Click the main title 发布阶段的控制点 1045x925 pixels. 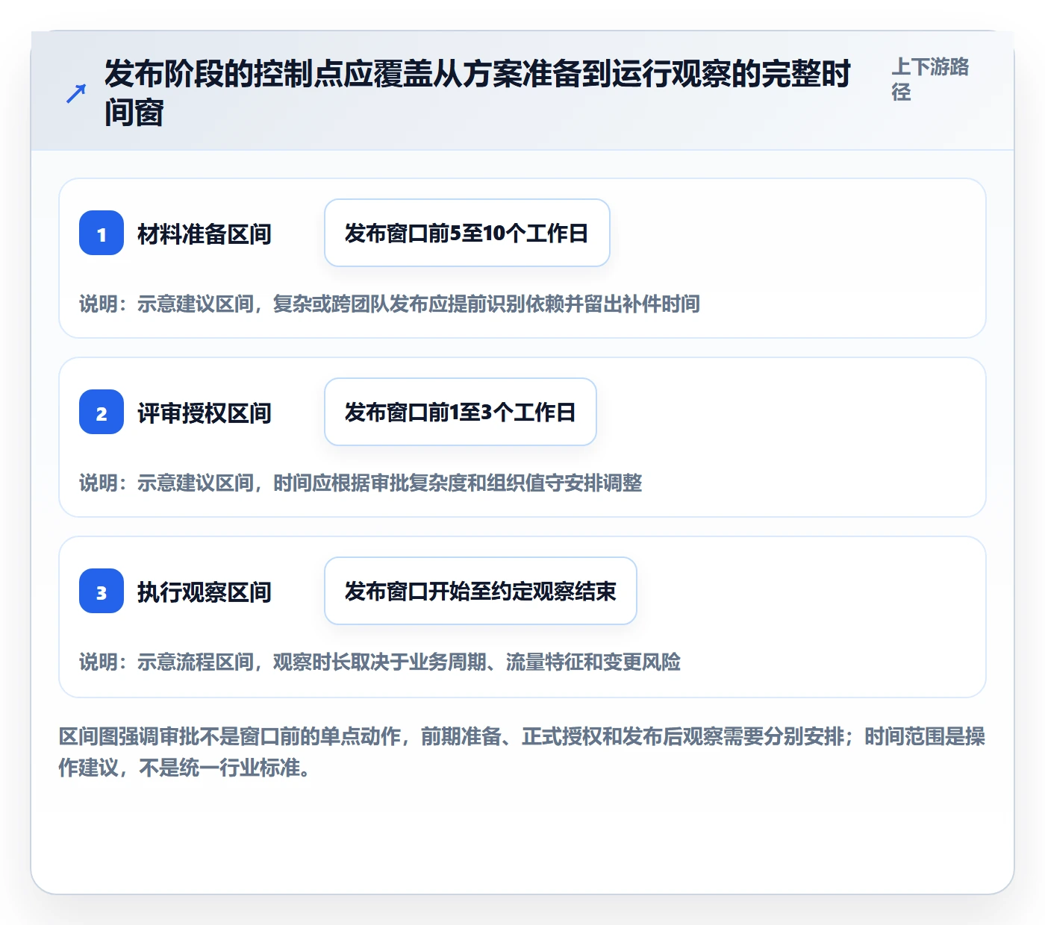(x=478, y=93)
